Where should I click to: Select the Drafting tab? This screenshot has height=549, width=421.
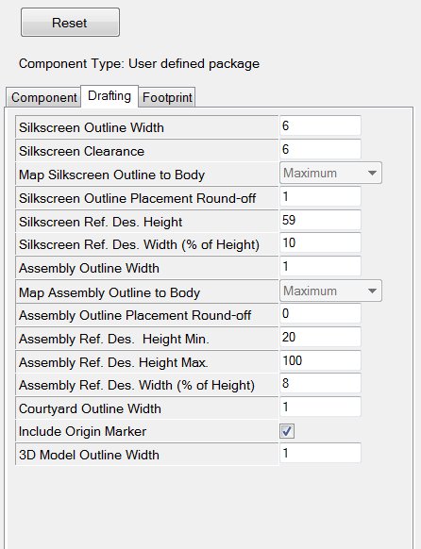coord(109,96)
